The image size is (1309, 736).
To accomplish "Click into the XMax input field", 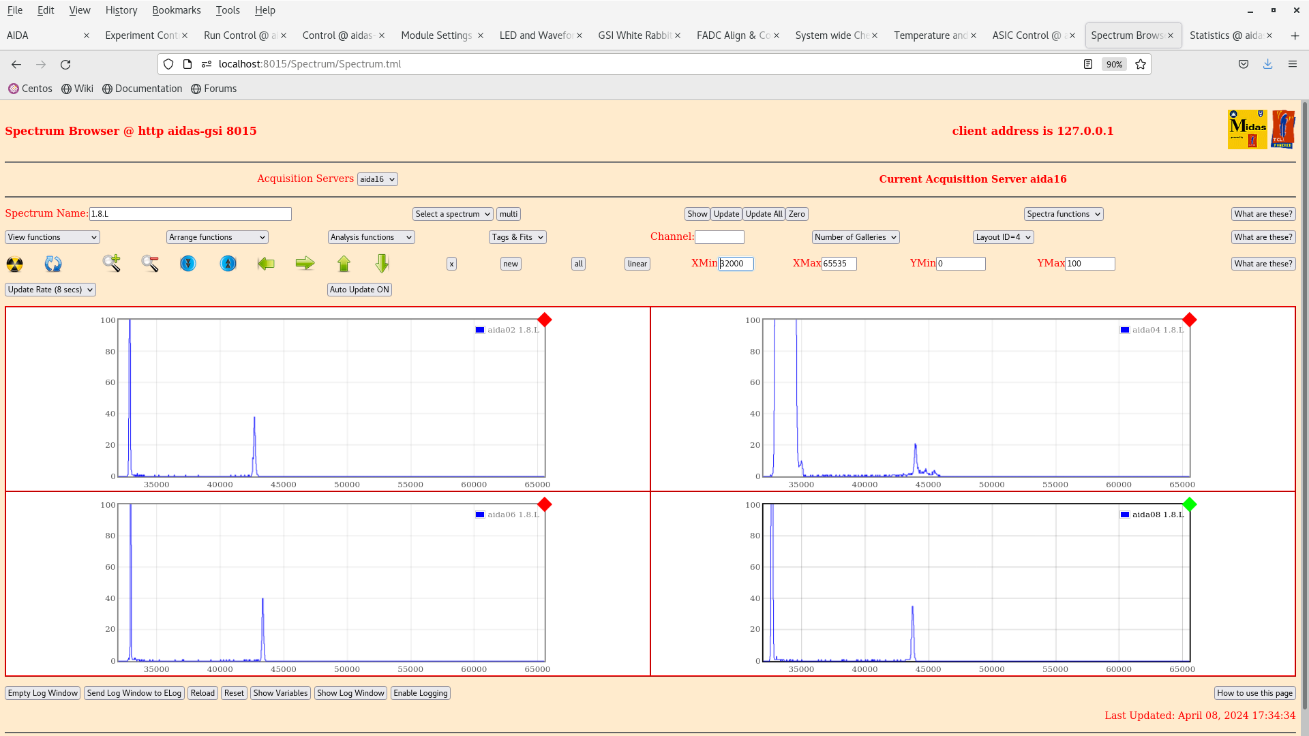I will [x=839, y=264].
